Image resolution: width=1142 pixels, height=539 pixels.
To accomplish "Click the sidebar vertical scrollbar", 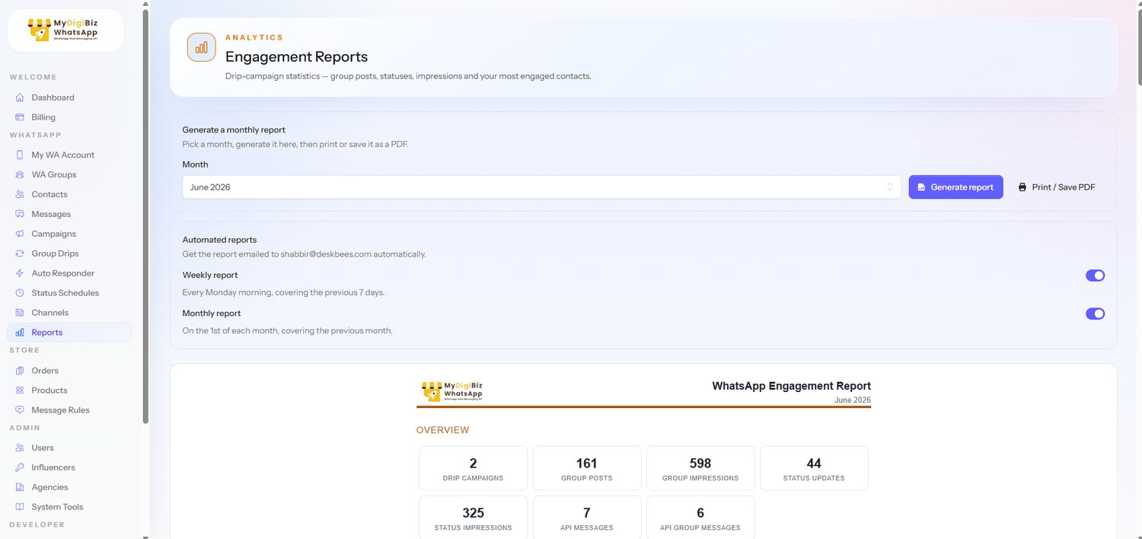I will 145,216.
